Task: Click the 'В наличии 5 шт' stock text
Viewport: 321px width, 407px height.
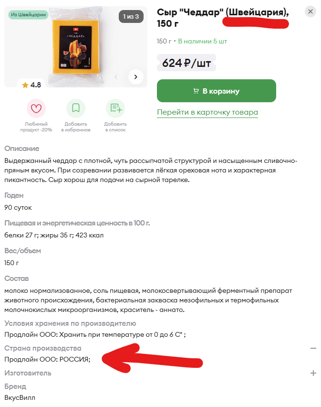Action: point(203,41)
